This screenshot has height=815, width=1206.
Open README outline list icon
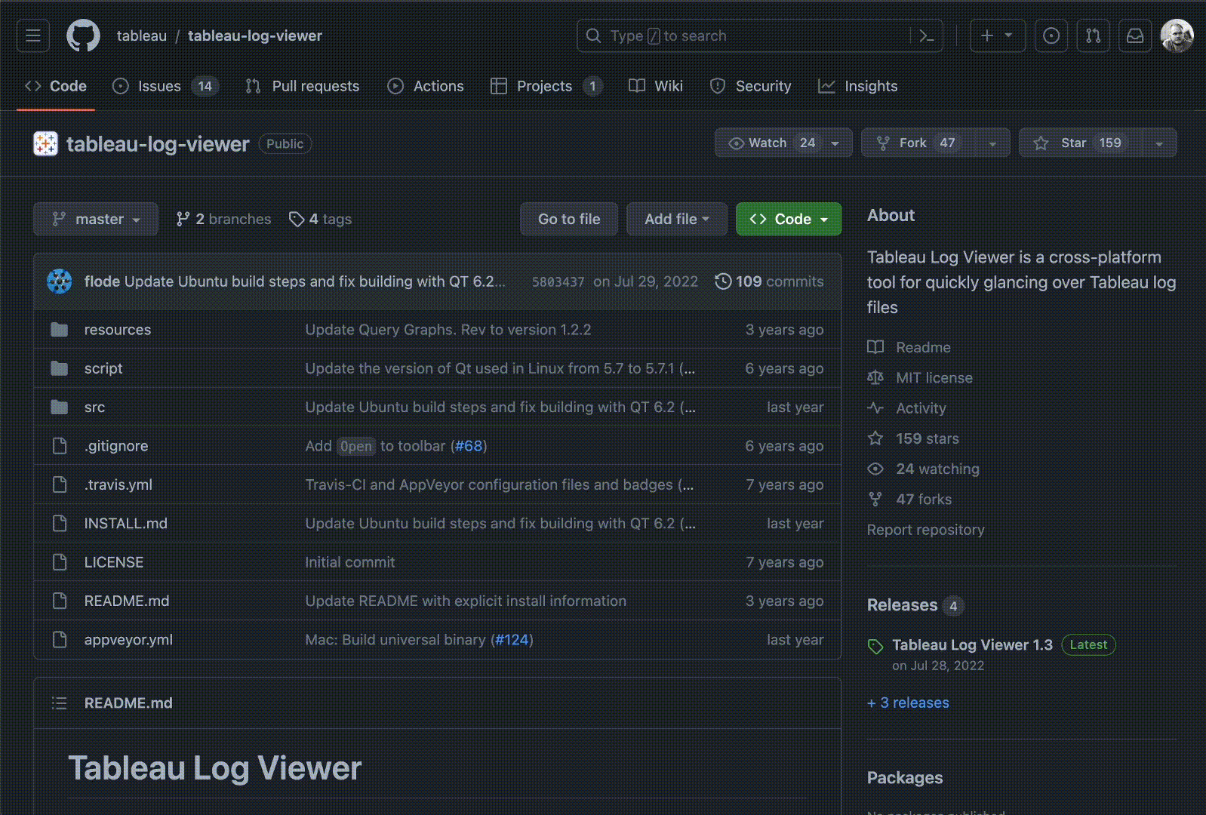click(x=59, y=703)
